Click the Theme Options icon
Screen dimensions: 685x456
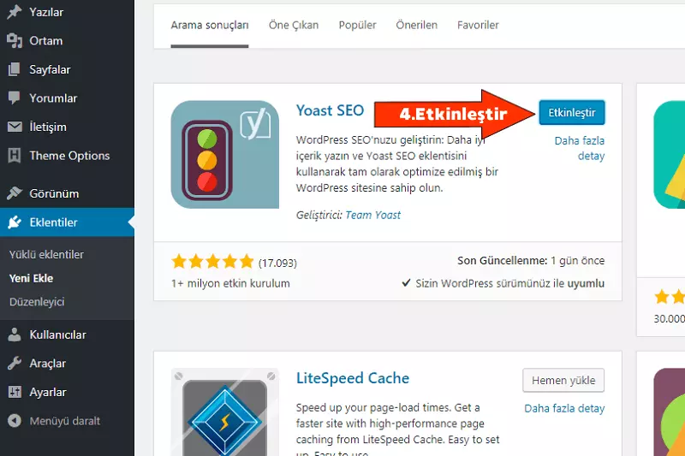point(14,156)
